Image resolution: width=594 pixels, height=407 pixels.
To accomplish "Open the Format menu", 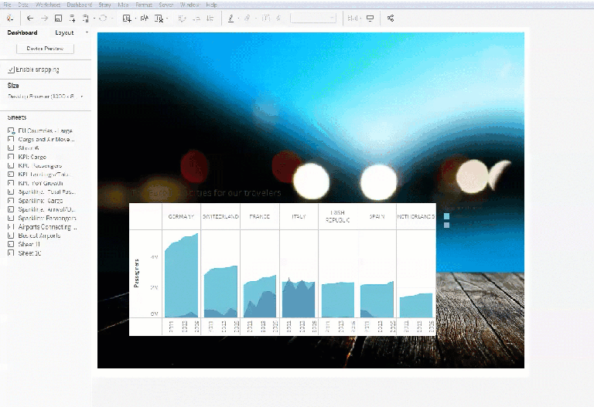I will [x=144, y=5].
